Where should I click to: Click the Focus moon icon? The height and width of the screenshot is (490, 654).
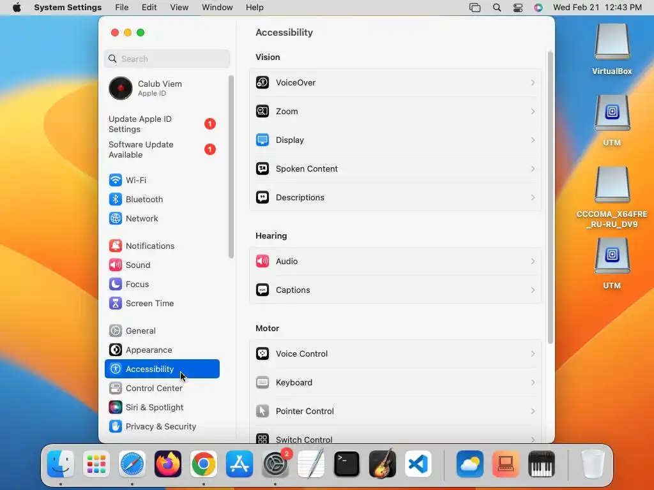click(116, 284)
